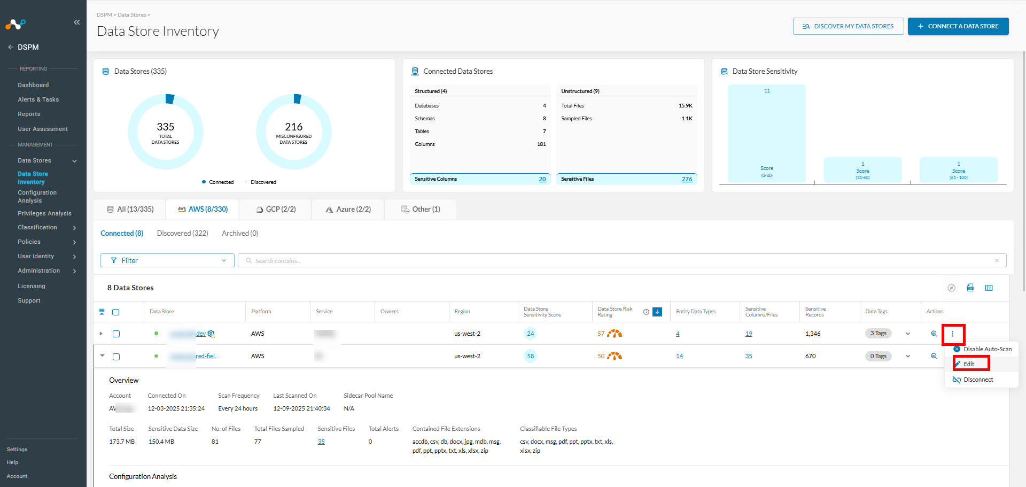Check the first data store row checkbox
This screenshot has width=1026, height=487.
[116, 334]
